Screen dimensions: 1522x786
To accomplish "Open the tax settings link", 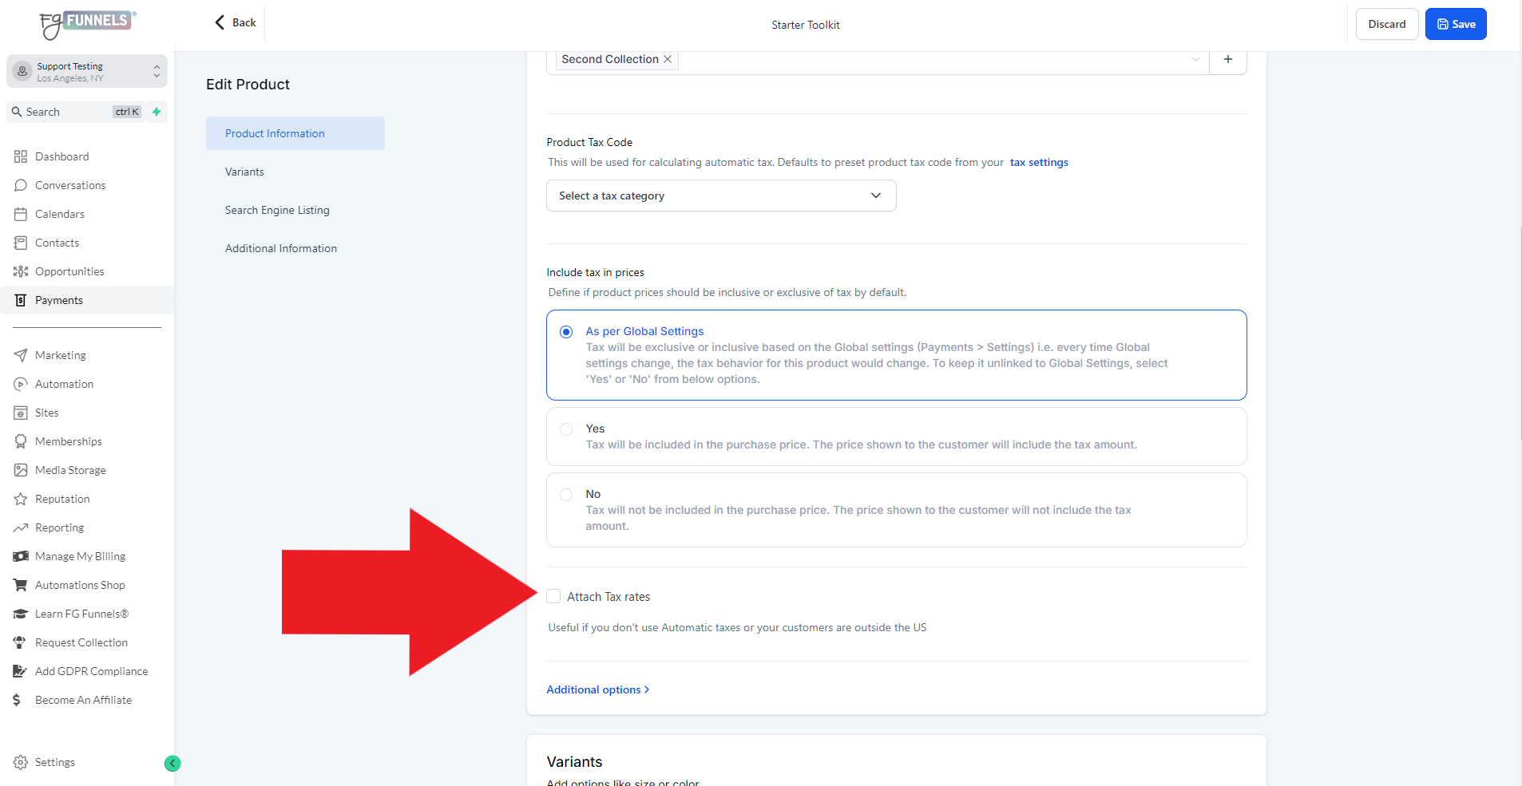I will tap(1039, 162).
